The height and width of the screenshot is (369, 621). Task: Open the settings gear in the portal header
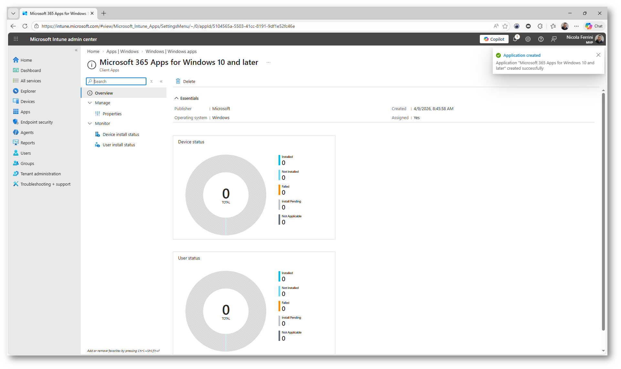pos(528,39)
